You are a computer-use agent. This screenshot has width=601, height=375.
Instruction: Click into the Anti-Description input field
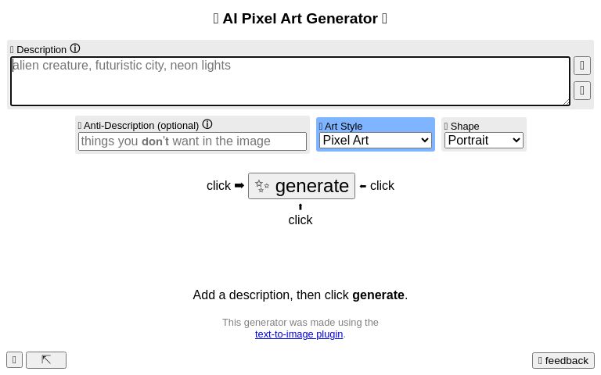[x=193, y=141]
